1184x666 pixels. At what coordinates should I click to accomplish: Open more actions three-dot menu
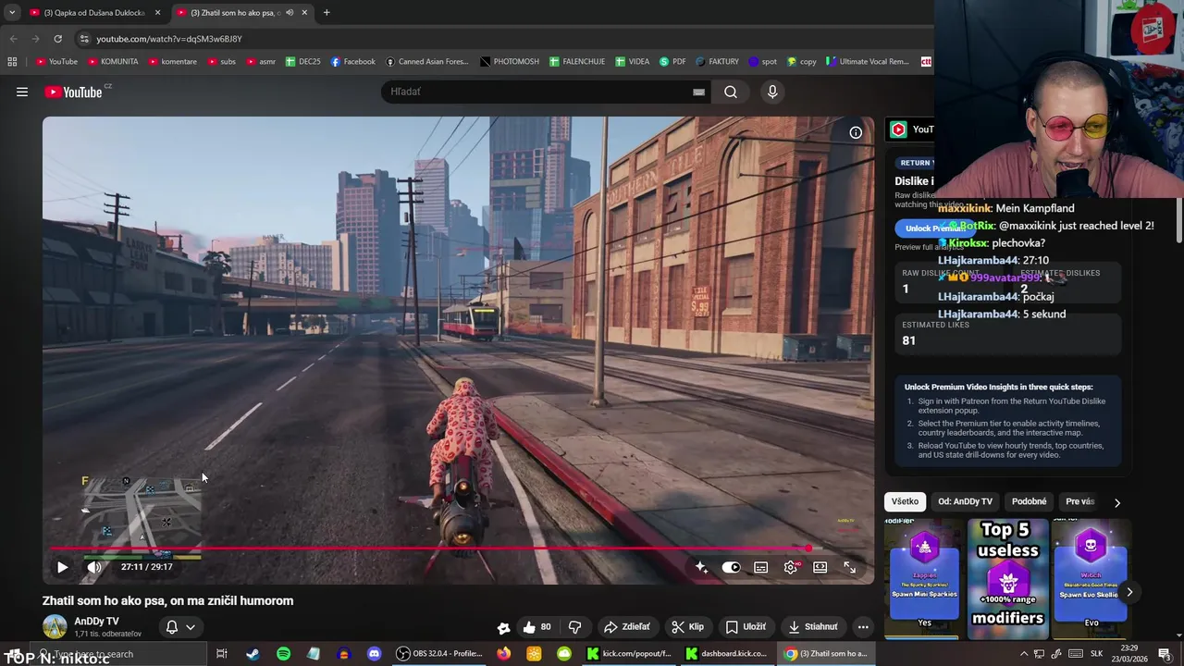tap(863, 626)
